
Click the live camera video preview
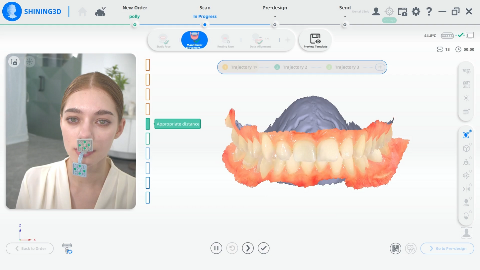tap(71, 131)
